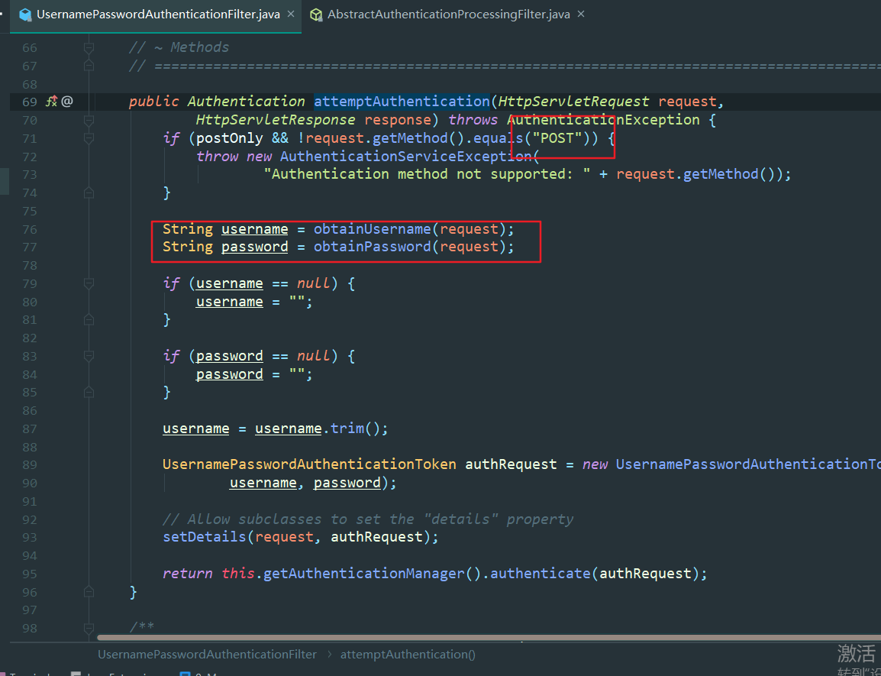Image resolution: width=881 pixels, height=676 pixels.
Task: Click AuthenticationServiceException on line 72
Action: [x=405, y=157]
